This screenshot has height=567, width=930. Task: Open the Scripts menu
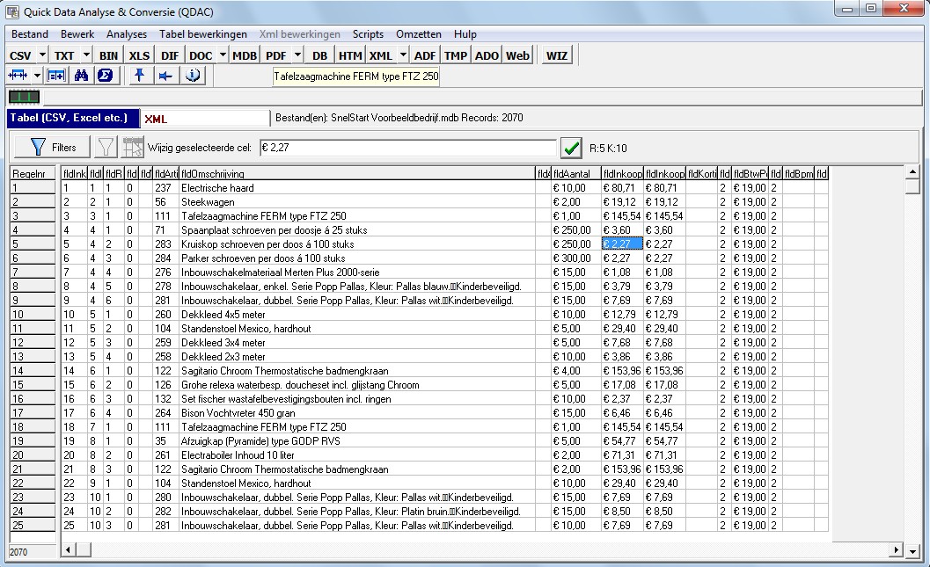[368, 34]
